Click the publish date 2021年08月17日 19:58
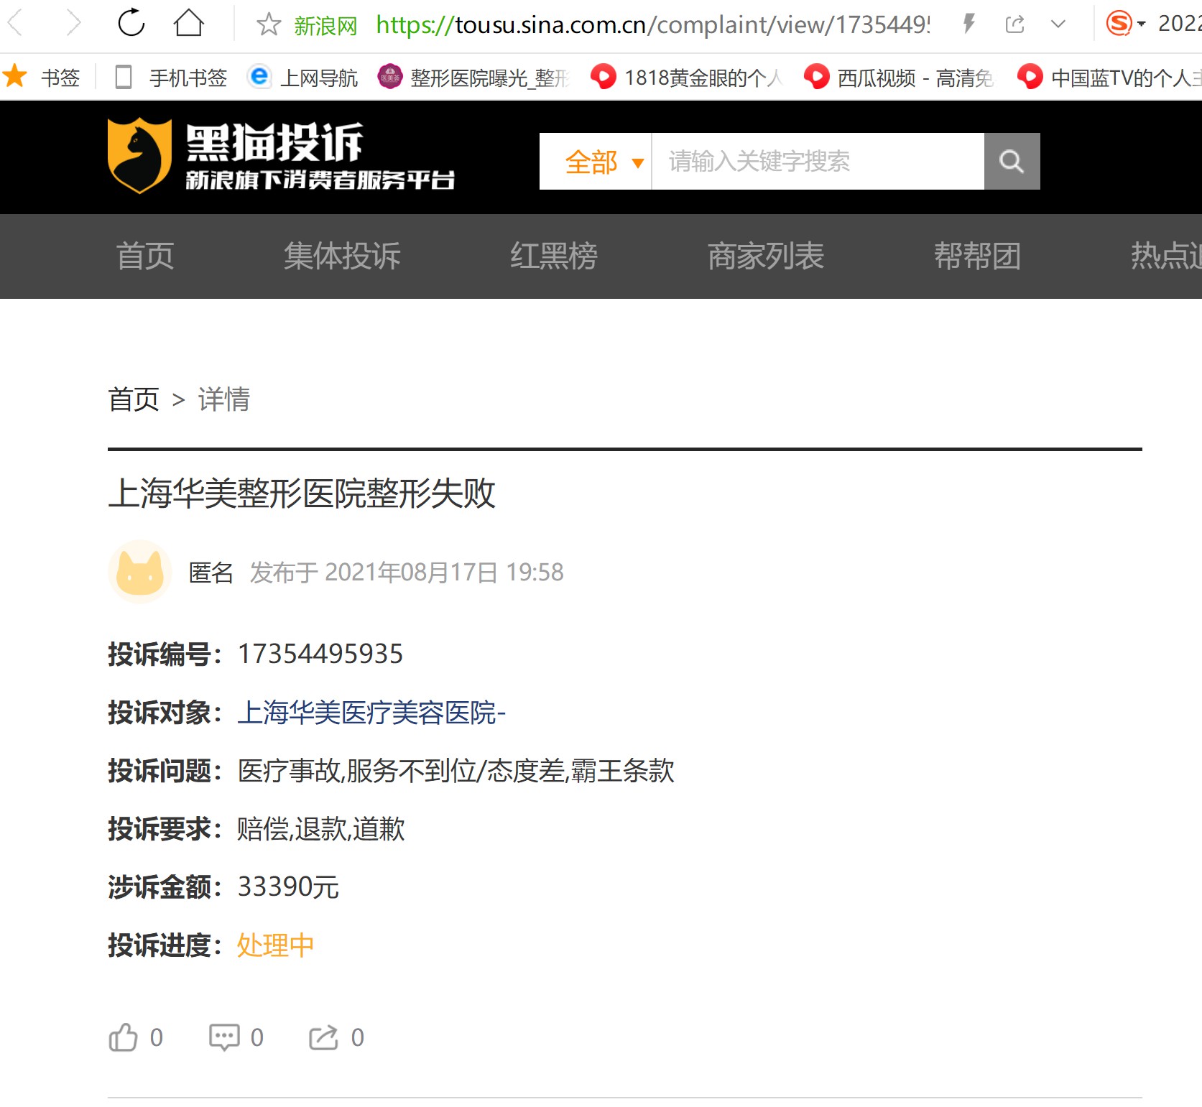Viewport: 1202px width, 1107px height. [x=444, y=573]
